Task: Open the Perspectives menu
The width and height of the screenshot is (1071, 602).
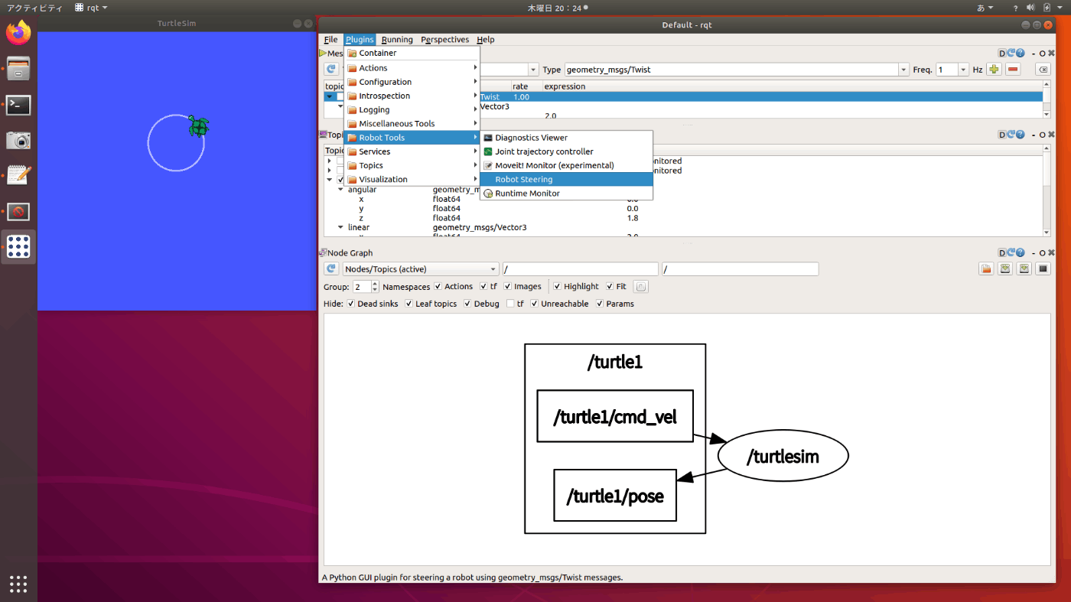Action: point(444,40)
